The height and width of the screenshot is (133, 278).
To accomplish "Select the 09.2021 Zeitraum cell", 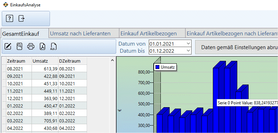I will (19, 76).
